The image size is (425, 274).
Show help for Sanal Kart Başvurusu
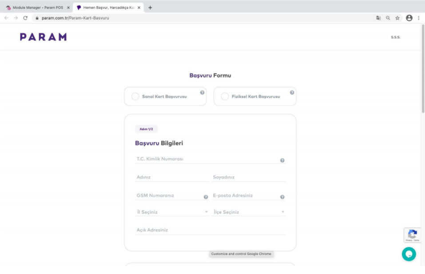(x=202, y=93)
